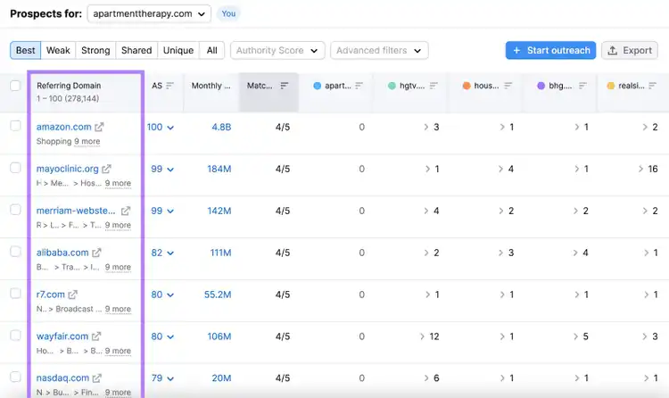Click yellow realsi... column color dot
The height and width of the screenshot is (398, 669).
pos(610,86)
